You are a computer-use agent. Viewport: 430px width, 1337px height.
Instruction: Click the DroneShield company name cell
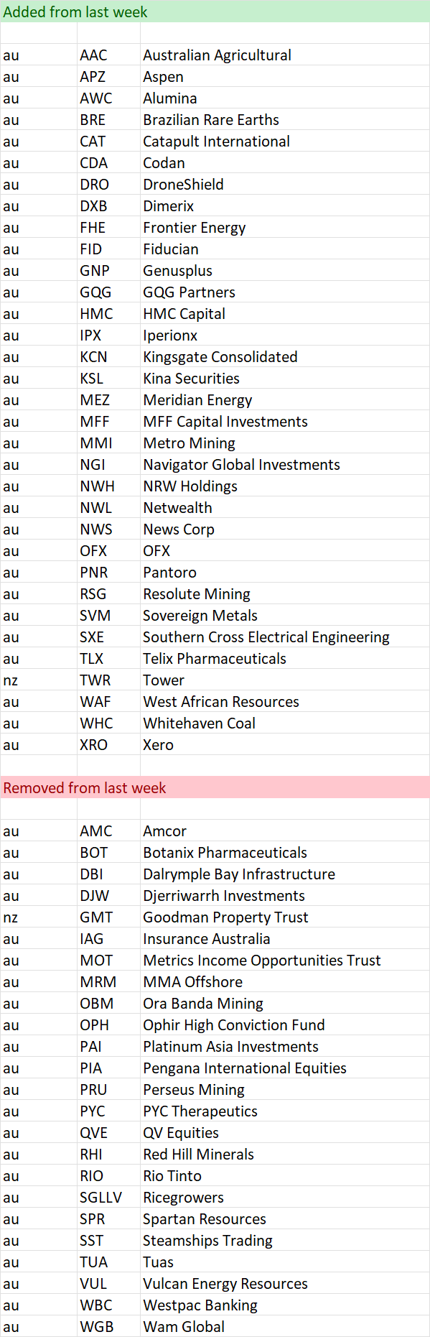tap(285, 184)
